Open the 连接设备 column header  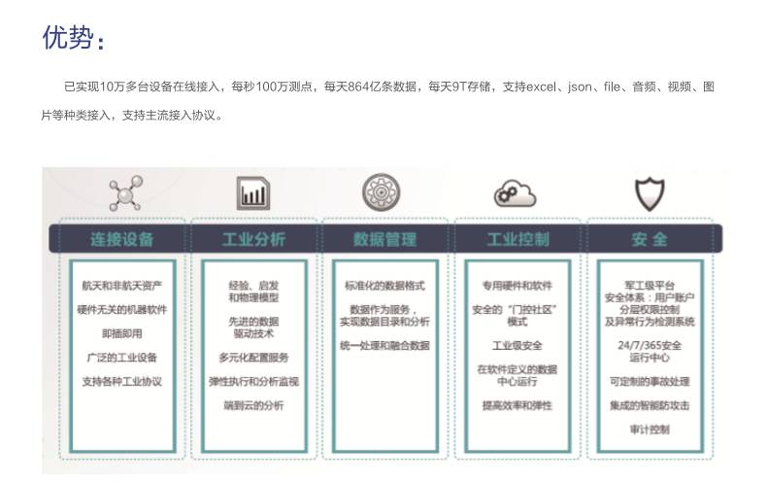(x=122, y=239)
